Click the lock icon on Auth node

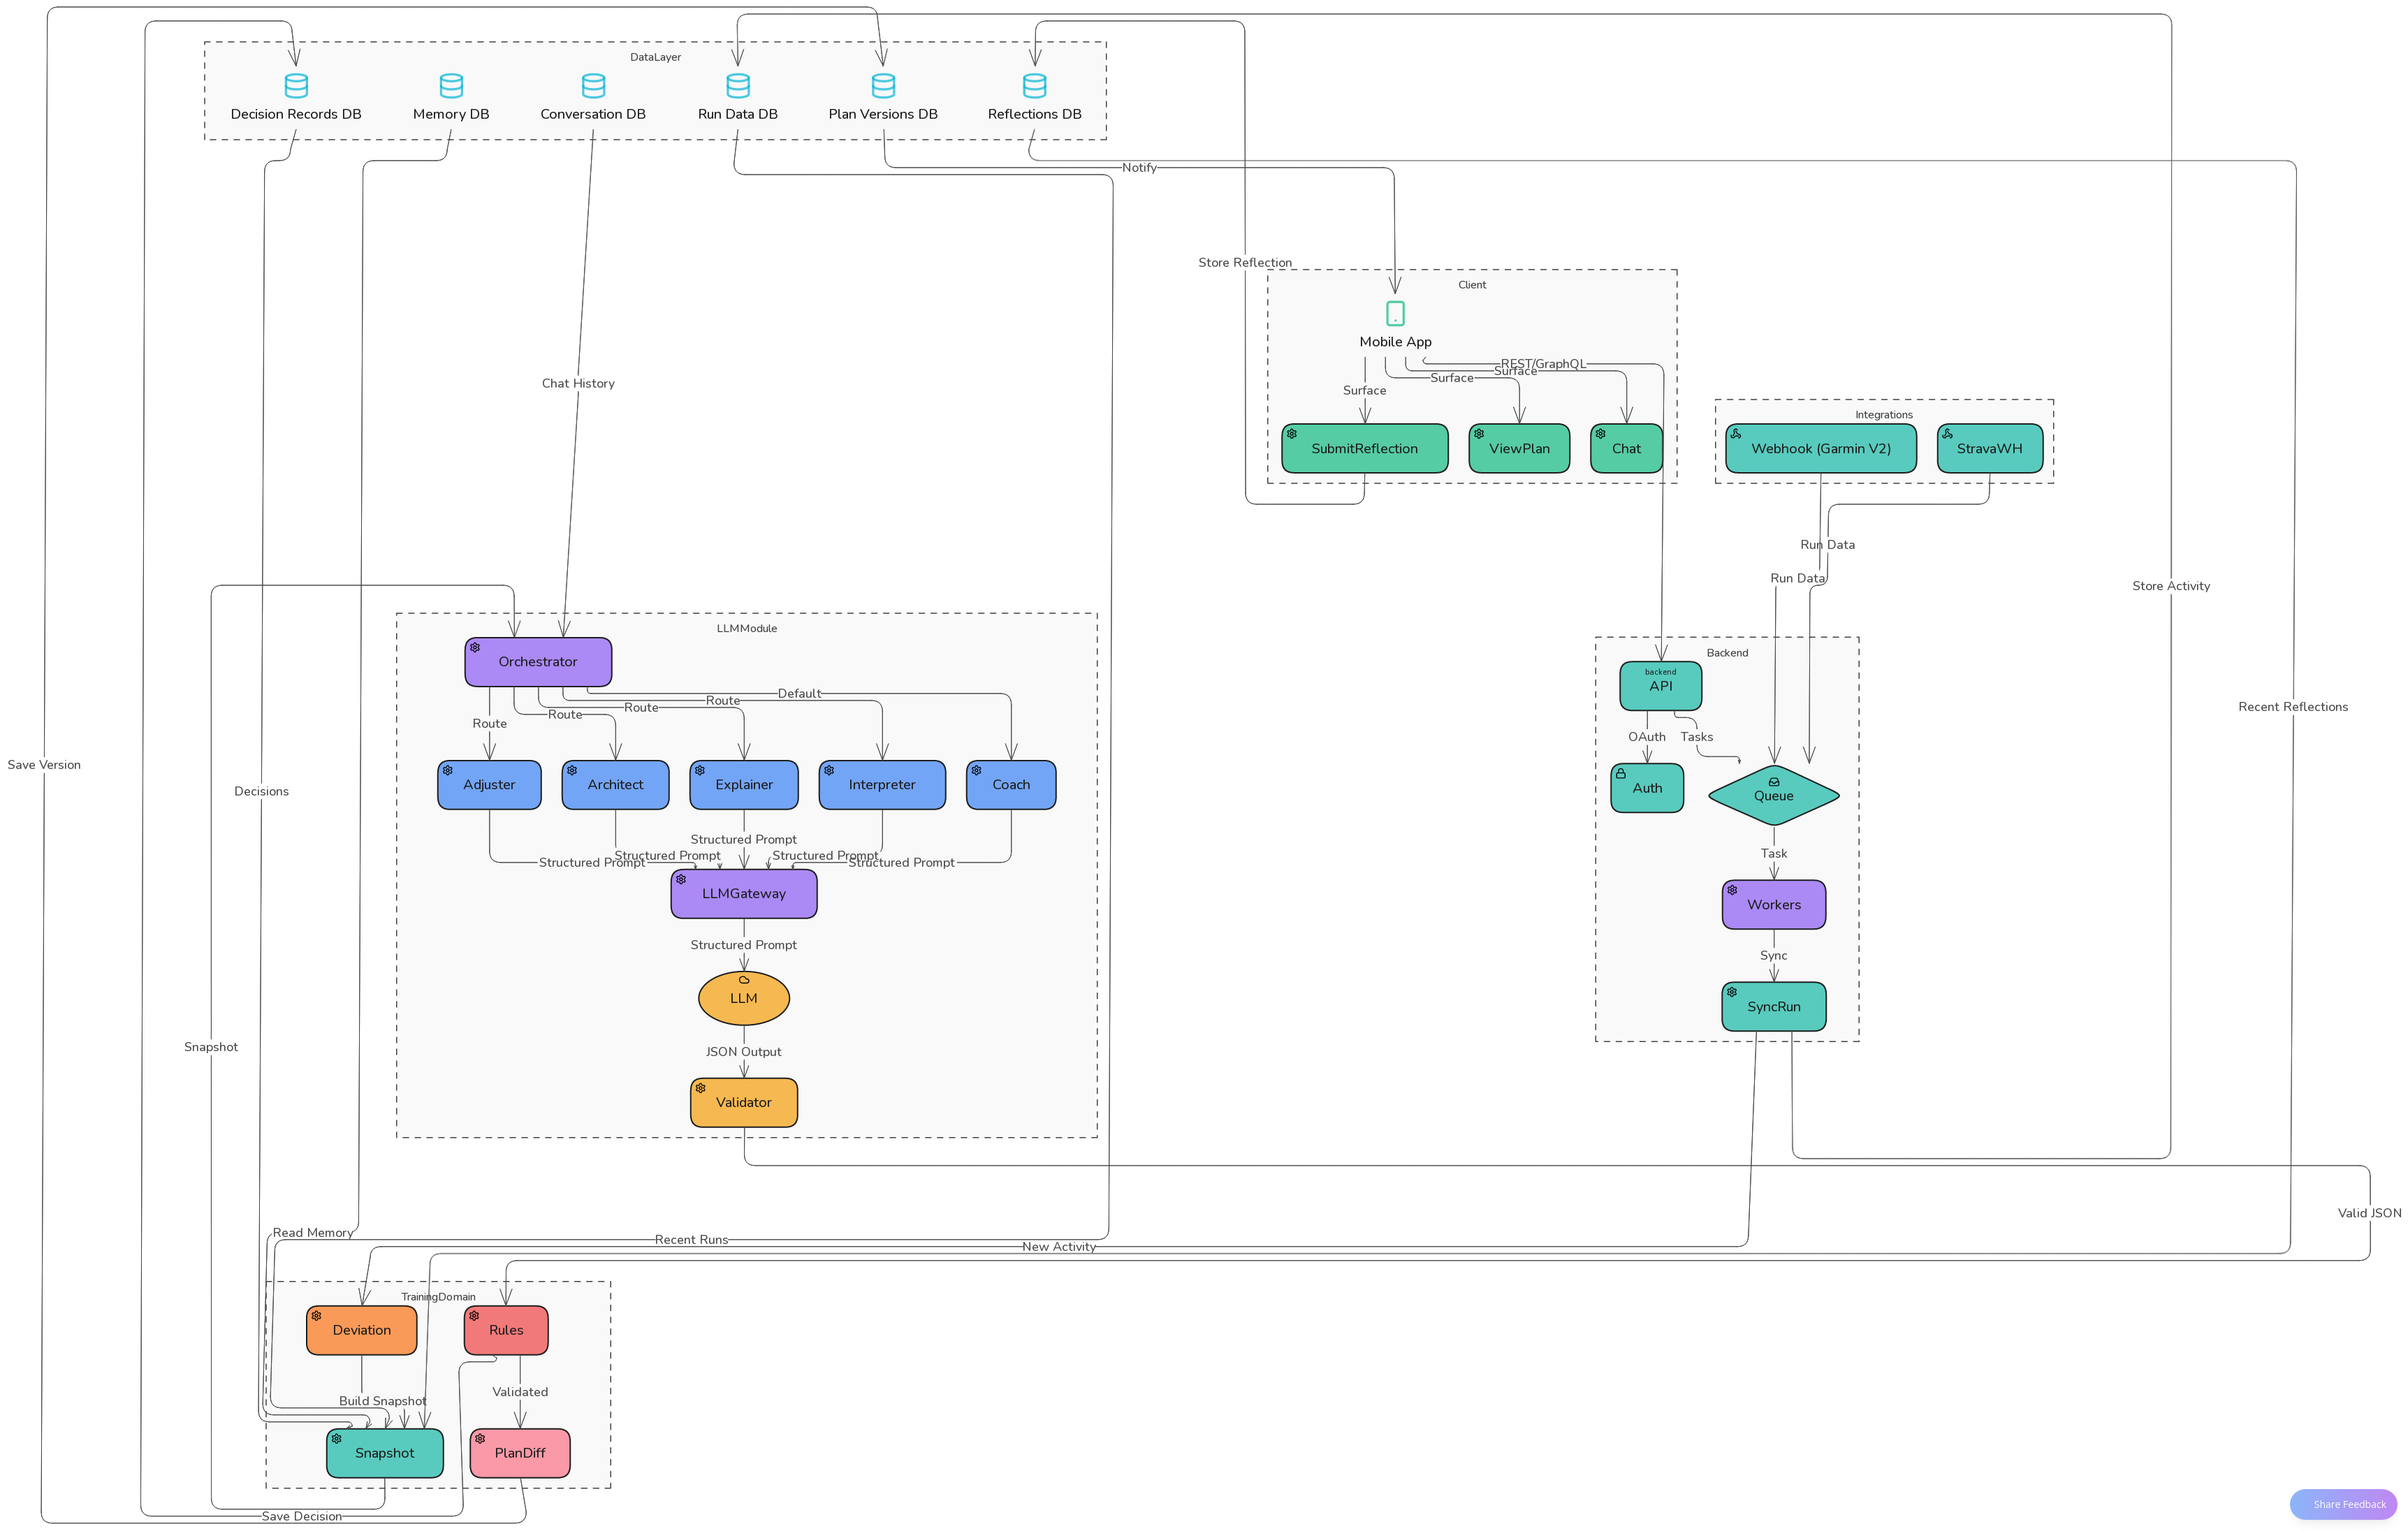pos(1621,774)
